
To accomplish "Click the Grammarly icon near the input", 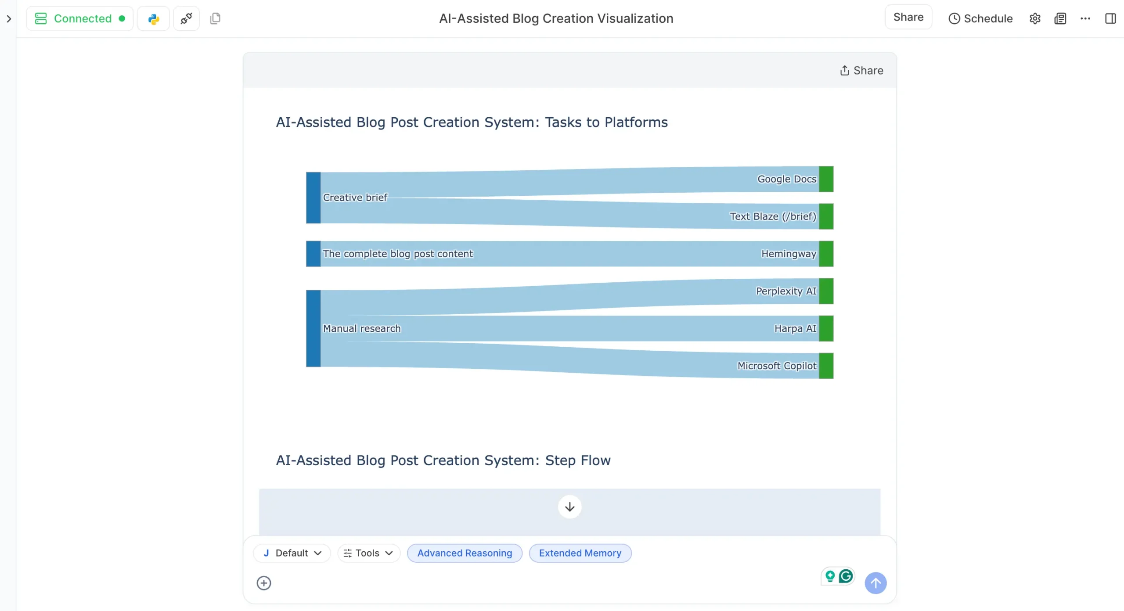I will click(845, 575).
